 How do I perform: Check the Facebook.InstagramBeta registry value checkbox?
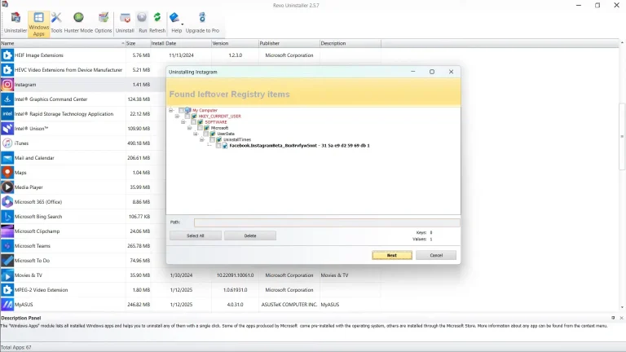point(218,146)
